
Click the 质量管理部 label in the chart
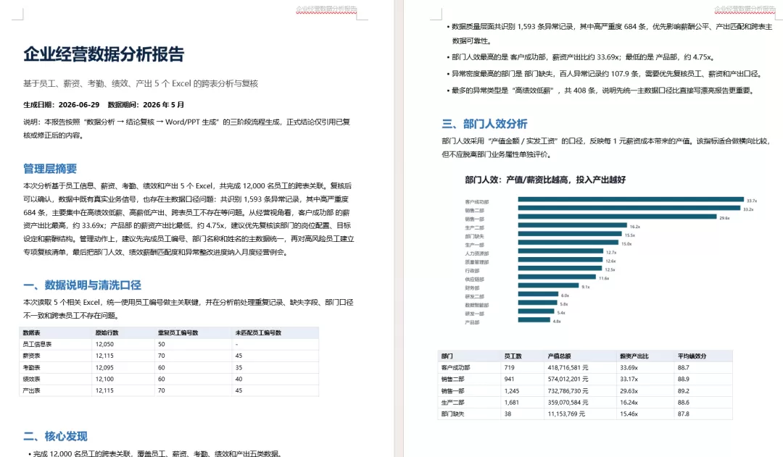pos(477,262)
